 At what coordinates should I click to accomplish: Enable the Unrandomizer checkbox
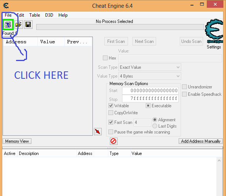tap(184, 87)
